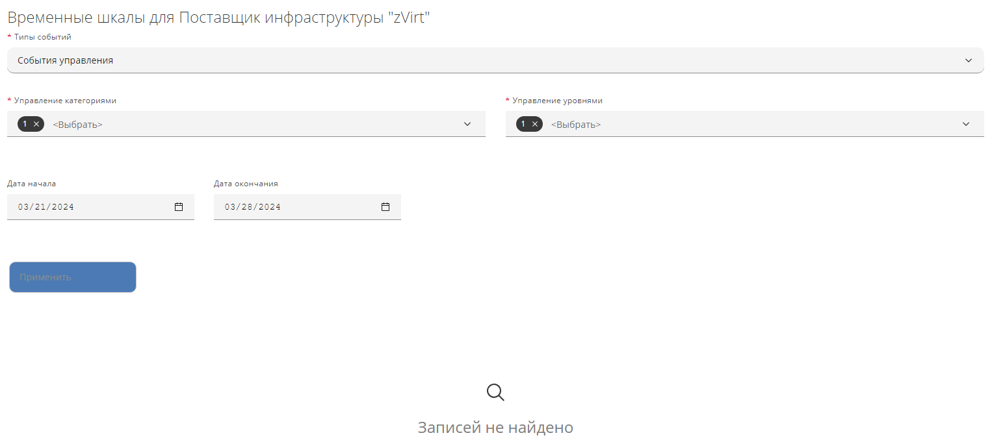Image resolution: width=992 pixels, height=442 pixels.
Task: Open the calendar picker for Дата окончания
Action: pos(385,207)
